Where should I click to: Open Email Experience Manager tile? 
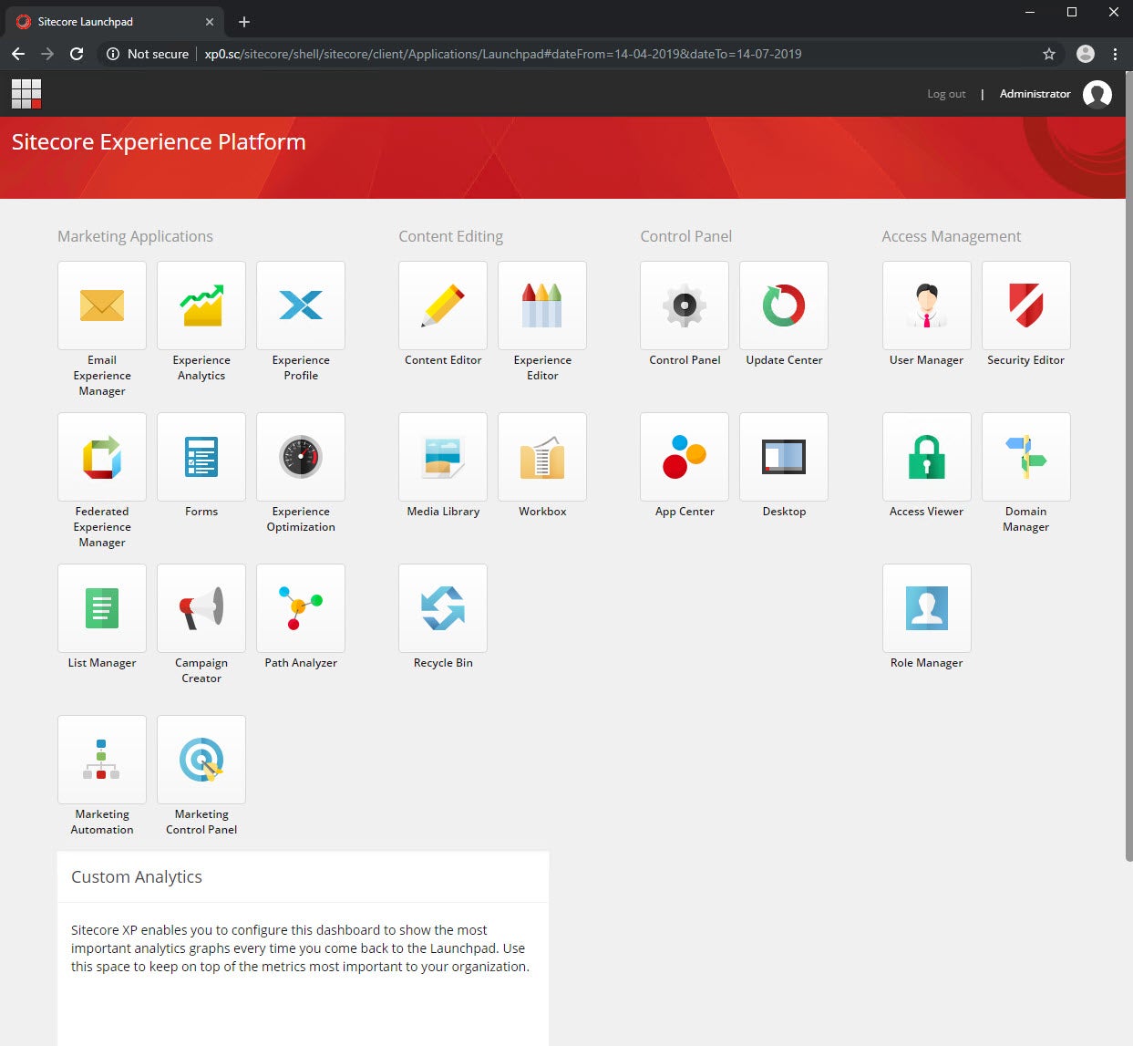click(x=102, y=306)
